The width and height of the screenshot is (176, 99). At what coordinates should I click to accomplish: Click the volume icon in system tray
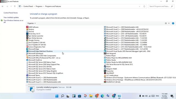(x=146, y=96)
